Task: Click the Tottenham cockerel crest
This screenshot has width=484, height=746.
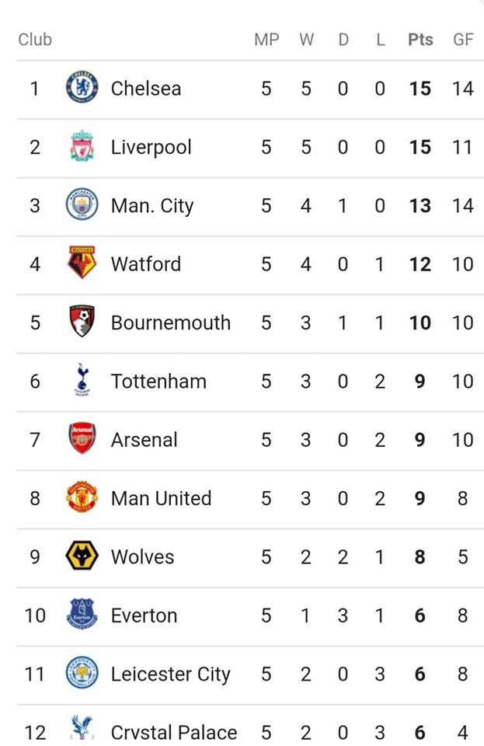Action: [x=82, y=380]
